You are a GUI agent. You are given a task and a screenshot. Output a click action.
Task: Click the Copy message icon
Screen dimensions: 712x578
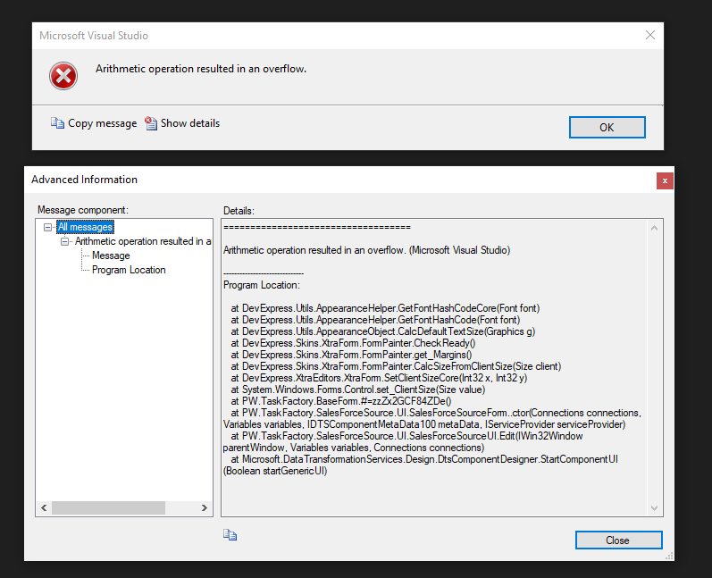(57, 123)
